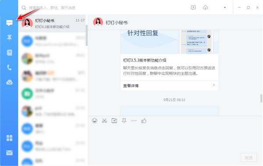
Task: Open the Contacts book icon in sidebar
Action: click(x=9, y=53)
